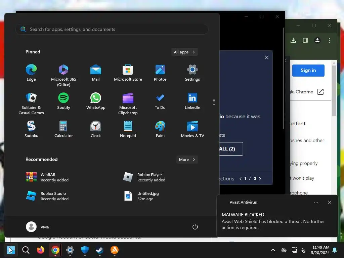Image resolution: width=344 pixels, height=258 pixels.
Task: Open Microsoft Clipchamp
Action: tap(128, 103)
